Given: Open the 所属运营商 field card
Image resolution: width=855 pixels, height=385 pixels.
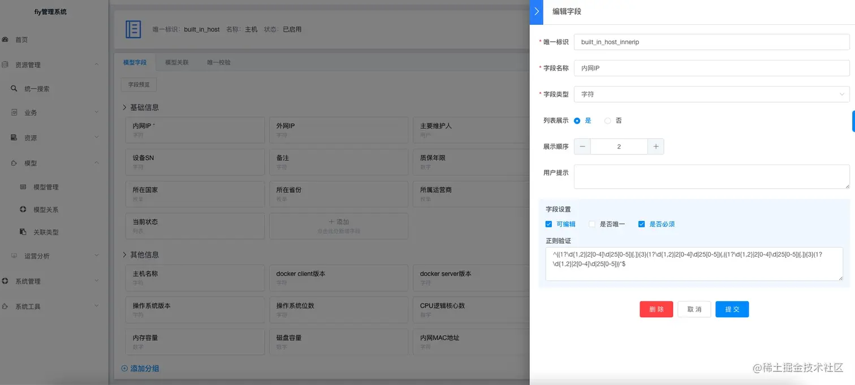Looking at the screenshot, I should pyautogui.click(x=471, y=194).
